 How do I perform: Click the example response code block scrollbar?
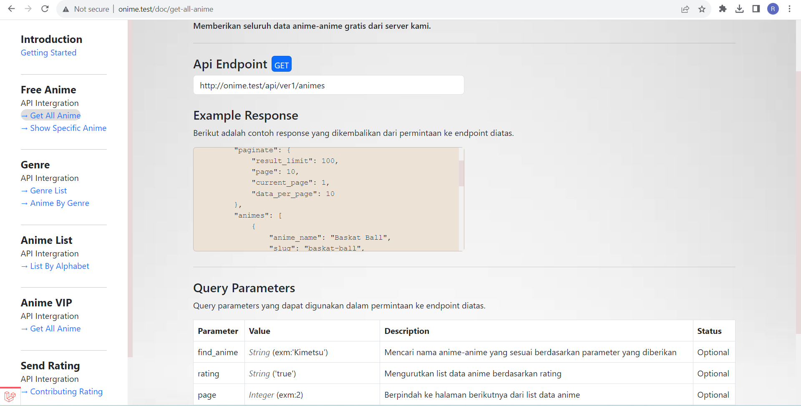pyautogui.click(x=461, y=199)
